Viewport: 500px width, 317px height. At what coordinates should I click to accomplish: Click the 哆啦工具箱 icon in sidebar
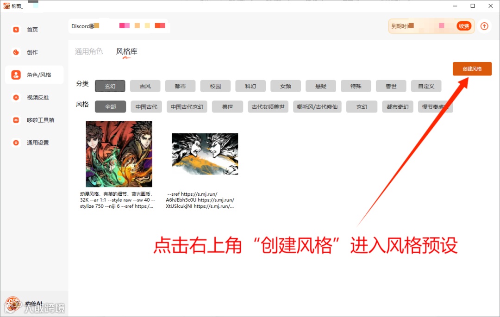pyautogui.click(x=16, y=120)
